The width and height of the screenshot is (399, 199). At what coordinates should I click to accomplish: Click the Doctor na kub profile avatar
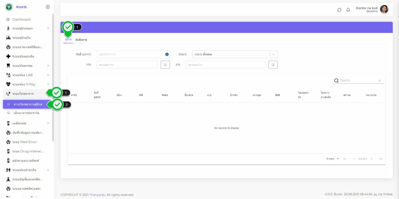(384, 9)
